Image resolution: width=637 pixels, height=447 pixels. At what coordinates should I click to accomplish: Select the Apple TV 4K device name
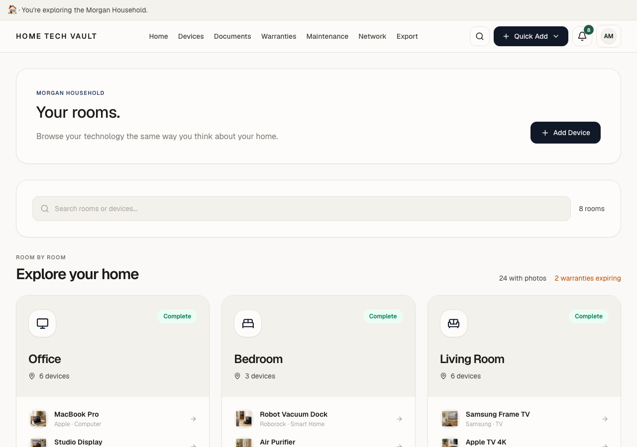[486, 442]
